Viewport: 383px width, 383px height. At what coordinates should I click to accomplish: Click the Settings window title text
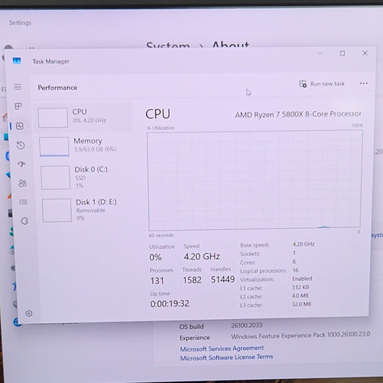pyautogui.click(x=20, y=23)
